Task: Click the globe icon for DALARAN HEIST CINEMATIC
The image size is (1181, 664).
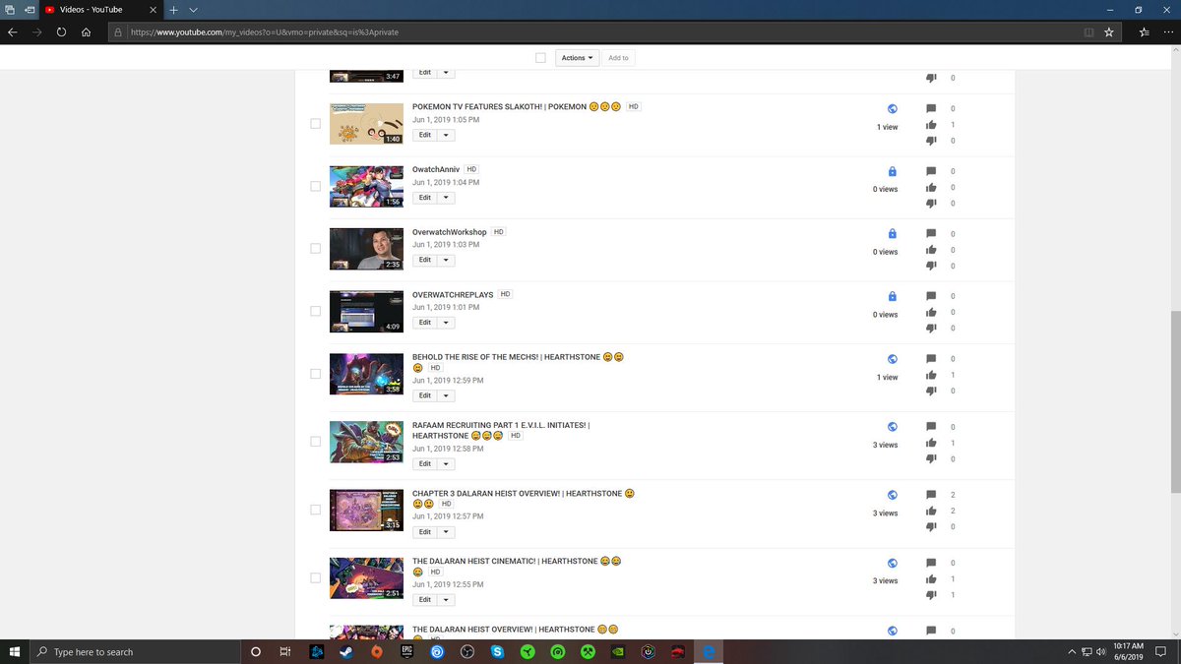Action: click(892, 563)
